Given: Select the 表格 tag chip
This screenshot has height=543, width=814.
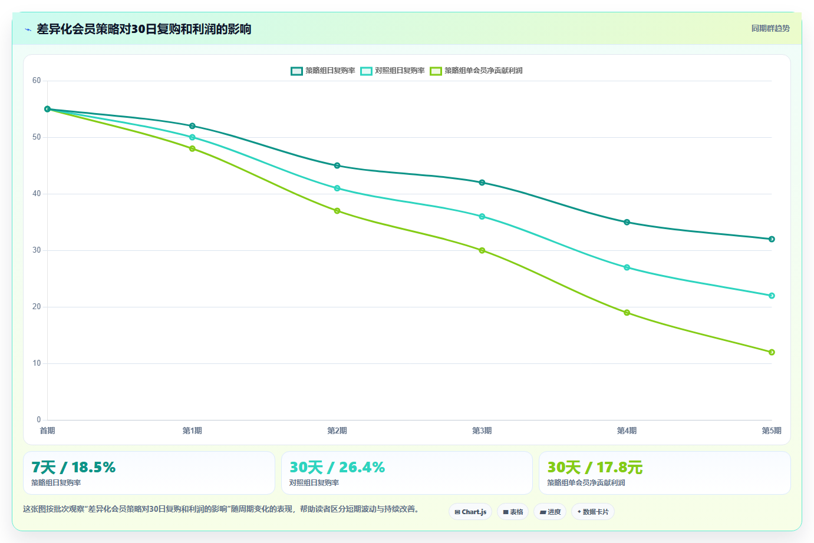Looking at the screenshot, I should (513, 512).
